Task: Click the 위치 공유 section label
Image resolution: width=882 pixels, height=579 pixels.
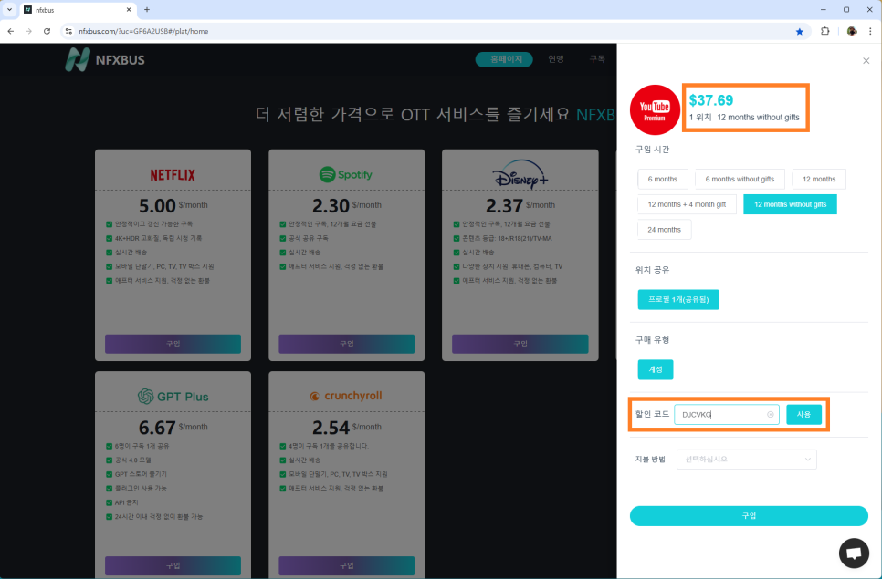Action: click(x=653, y=270)
